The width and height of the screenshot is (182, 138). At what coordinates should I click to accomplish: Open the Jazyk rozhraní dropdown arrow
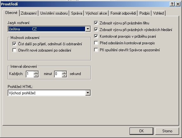[x=88, y=29]
